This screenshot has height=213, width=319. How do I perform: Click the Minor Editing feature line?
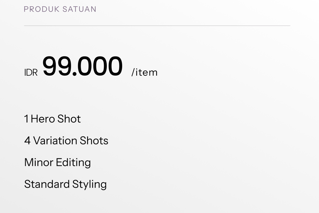[57, 162]
